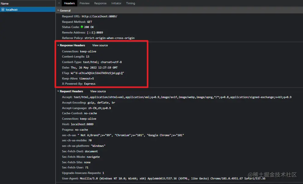Select the localhost request row
The width and height of the screenshot is (303, 184).
27,9
